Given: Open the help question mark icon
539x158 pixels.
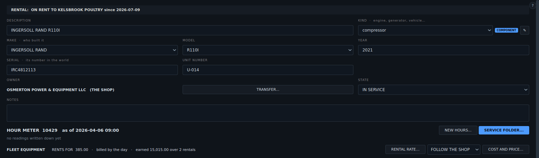Looking at the screenshot, I should tap(533, 5).
